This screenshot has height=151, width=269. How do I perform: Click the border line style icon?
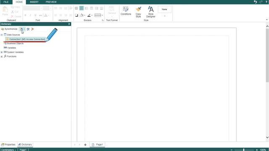tap(98, 15)
